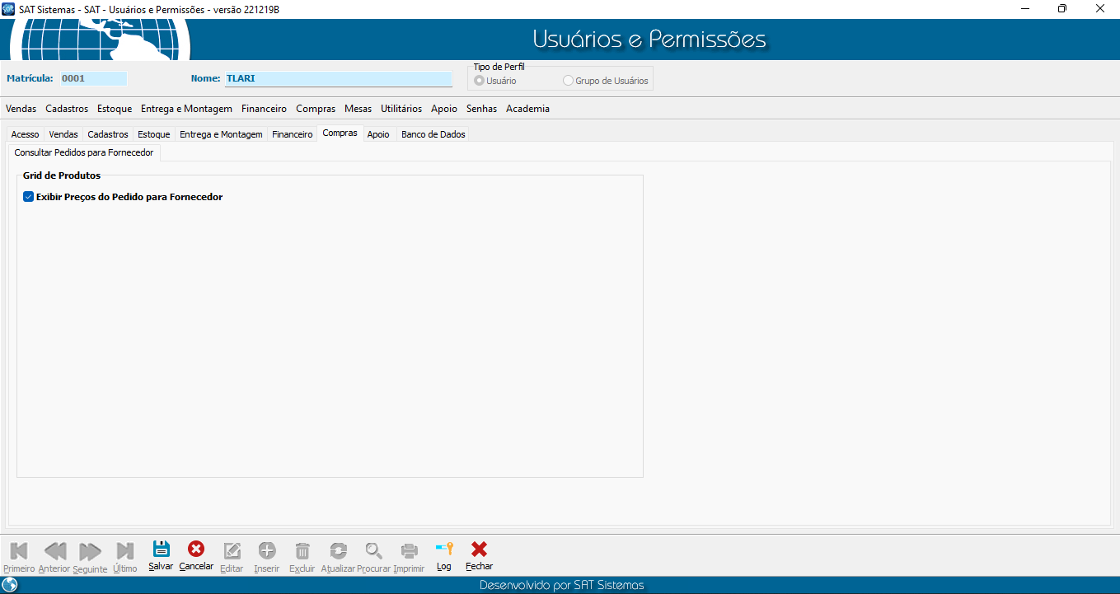Image resolution: width=1120 pixels, height=594 pixels.
Task: Click the Procurar magnifier icon
Action: pyautogui.click(x=373, y=550)
